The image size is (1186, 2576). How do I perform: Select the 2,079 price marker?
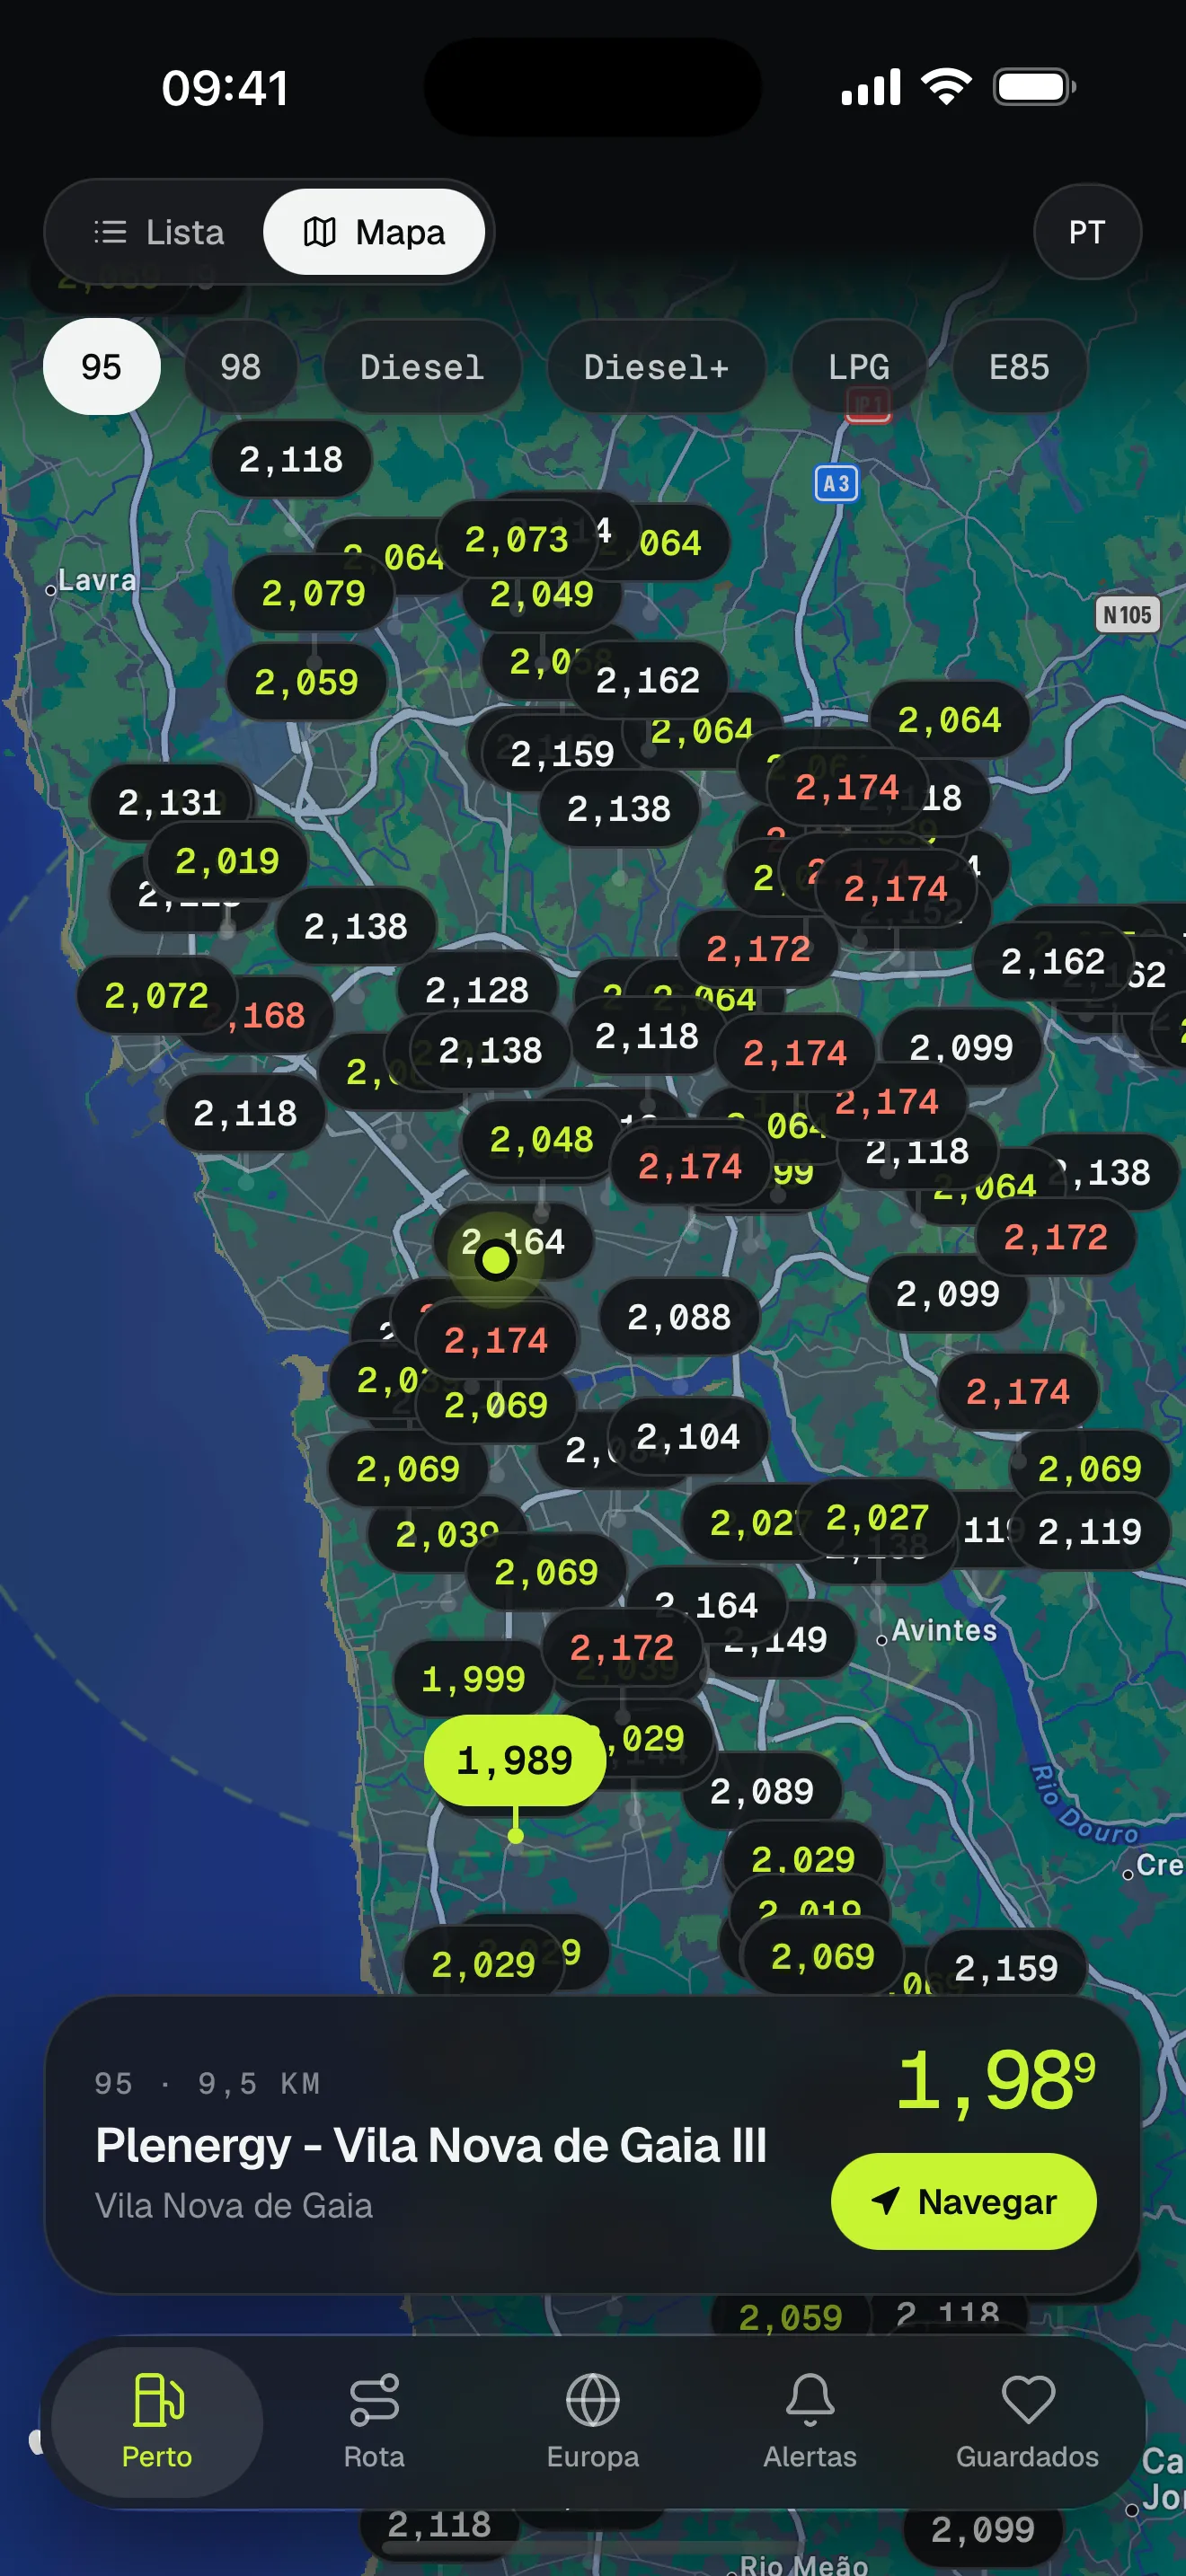pos(313,593)
